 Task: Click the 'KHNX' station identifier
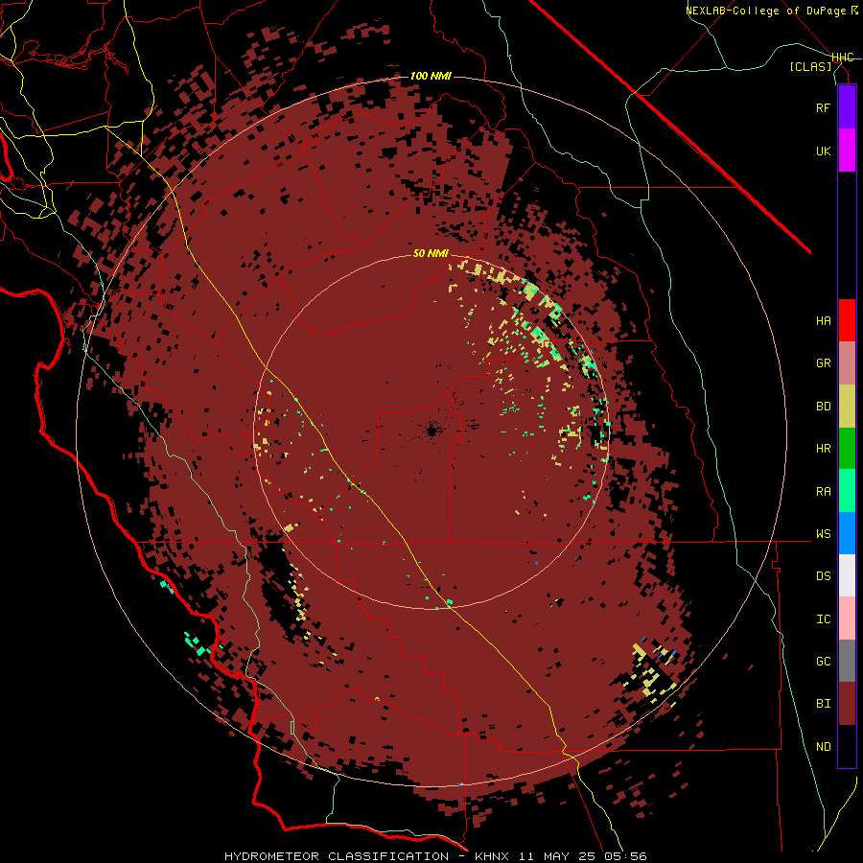coord(492,856)
